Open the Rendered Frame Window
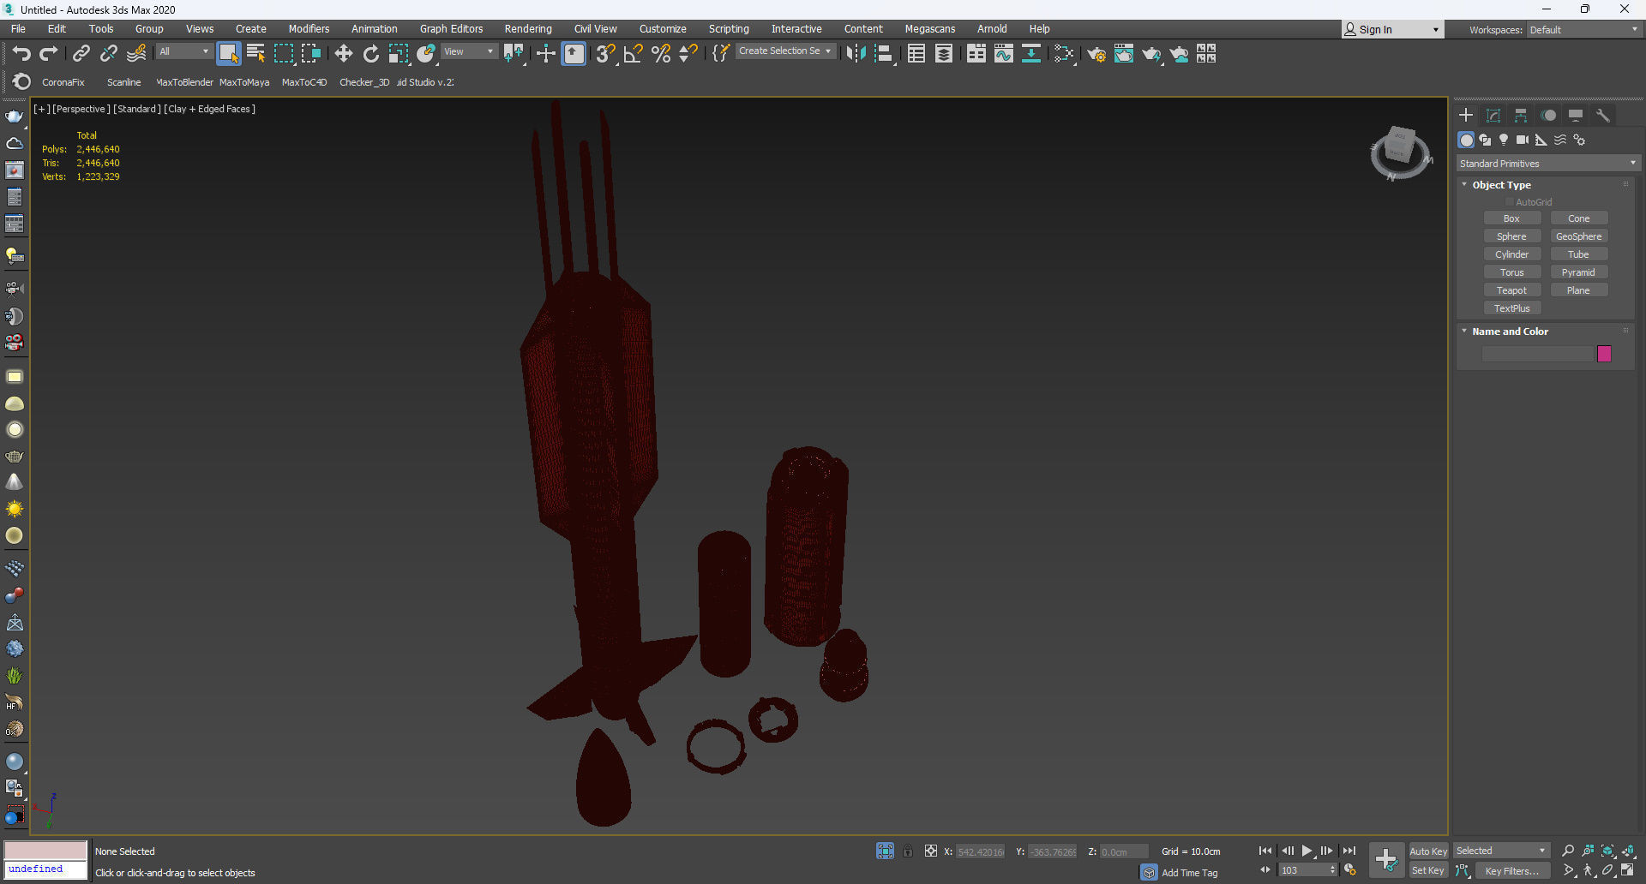Image resolution: width=1646 pixels, height=884 pixels. (1124, 54)
